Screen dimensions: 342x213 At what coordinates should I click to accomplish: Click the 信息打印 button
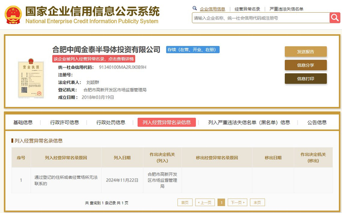[305, 79]
